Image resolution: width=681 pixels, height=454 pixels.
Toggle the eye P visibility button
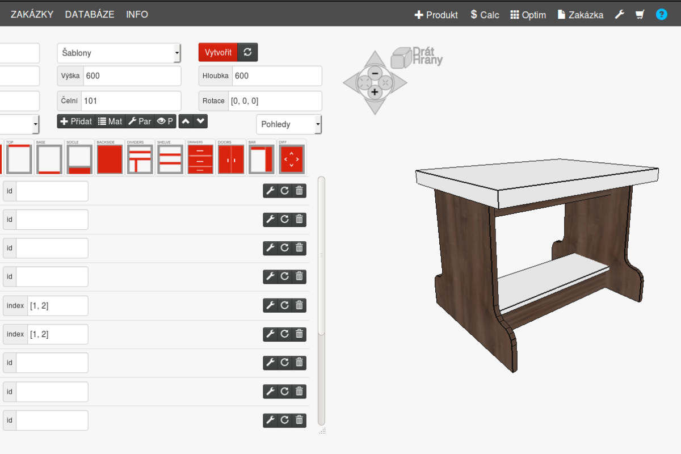coord(165,121)
